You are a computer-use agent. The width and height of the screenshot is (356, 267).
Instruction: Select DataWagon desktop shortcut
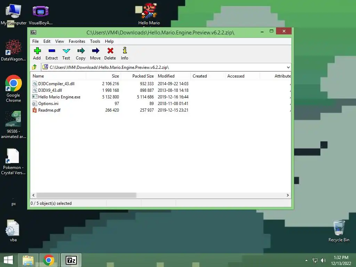tap(14, 50)
